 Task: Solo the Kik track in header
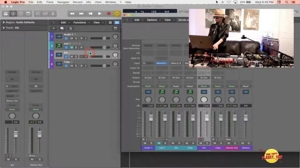pyautogui.click(x=76, y=56)
